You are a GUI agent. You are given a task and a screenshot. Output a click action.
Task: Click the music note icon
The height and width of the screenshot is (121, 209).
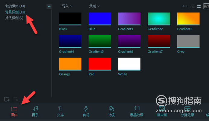pyautogui.click(x=35, y=109)
